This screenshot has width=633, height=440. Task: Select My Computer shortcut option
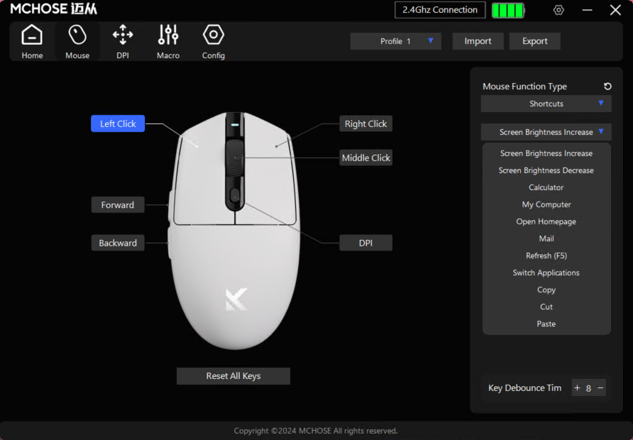point(546,204)
